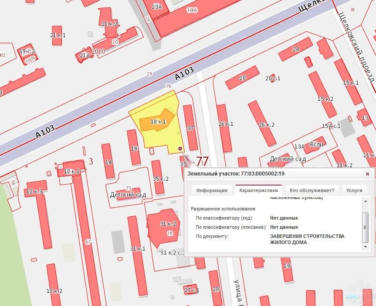This screenshot has height=306, width=376.
Task: Open the Услуги tab
Action: pyautogui.click(x=354, y=190)
